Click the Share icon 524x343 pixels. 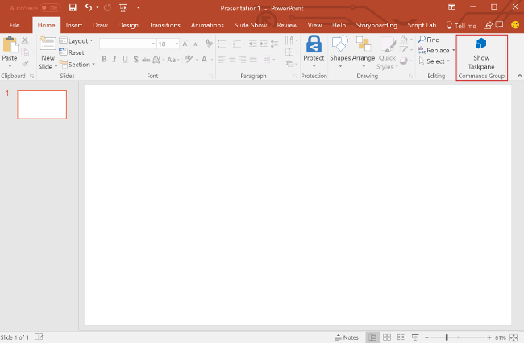coord(488,25)
